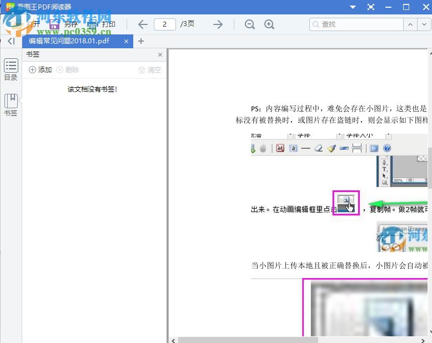Find next search result arrow
The width and height of the screenshot is (432, 343).
[424, 24]
